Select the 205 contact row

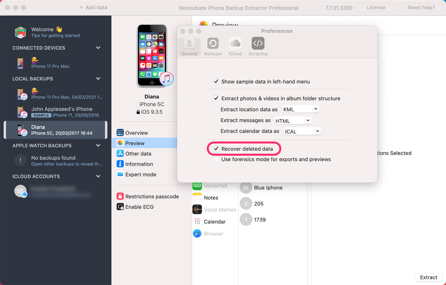point(273,204)
